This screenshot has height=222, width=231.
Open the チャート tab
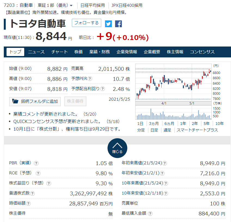point(60,52)
